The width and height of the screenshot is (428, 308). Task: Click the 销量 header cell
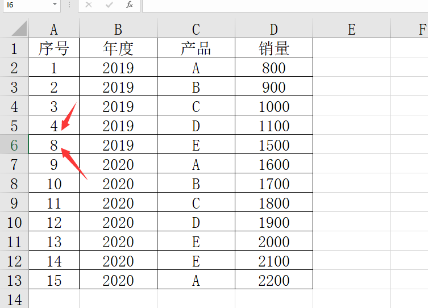(274, 48)
